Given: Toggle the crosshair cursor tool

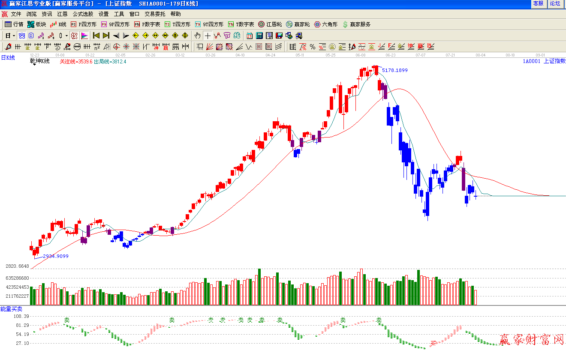Looking at the screenshot, I should click(208, 36).
